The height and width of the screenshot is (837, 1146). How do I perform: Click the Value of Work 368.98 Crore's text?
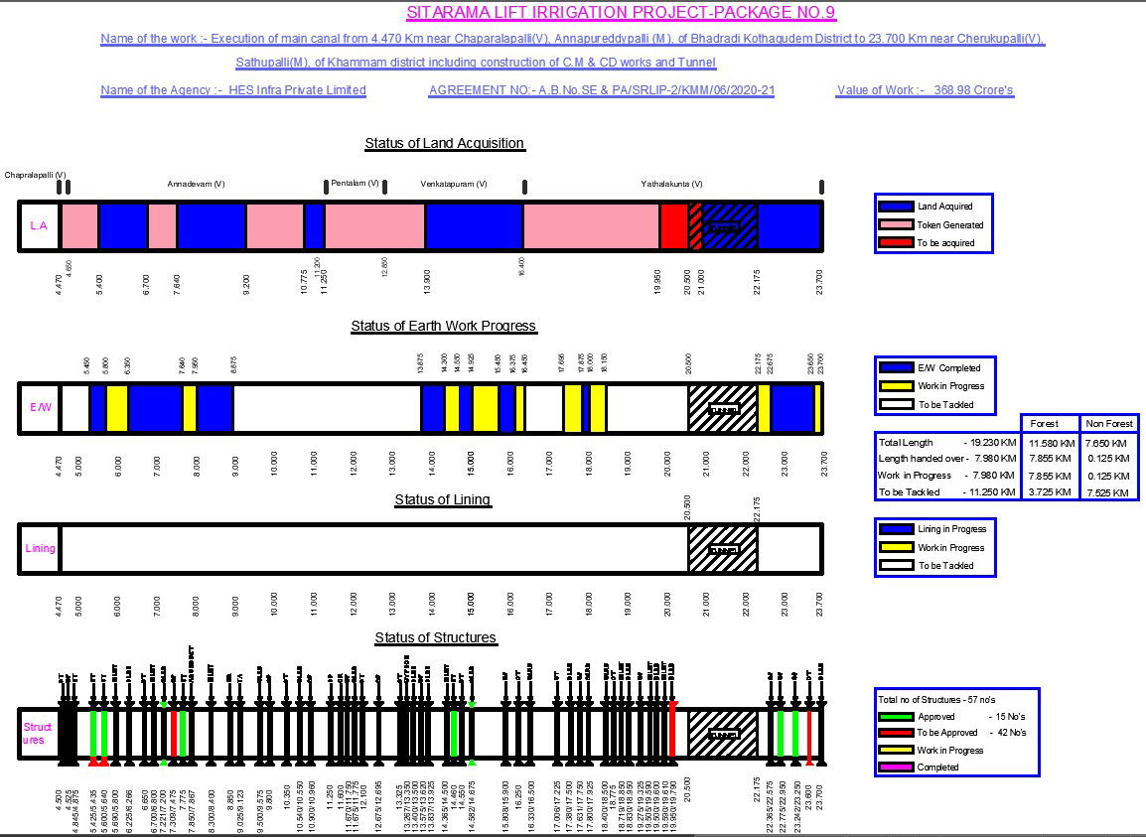tap(925, 90)
